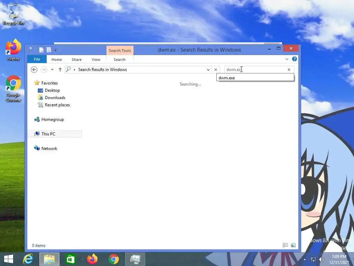Click Search Results in Windows address text
Image resolution: width=354 pixels, height=266 pixels.
pyautogui.click(x=102, y=69)
